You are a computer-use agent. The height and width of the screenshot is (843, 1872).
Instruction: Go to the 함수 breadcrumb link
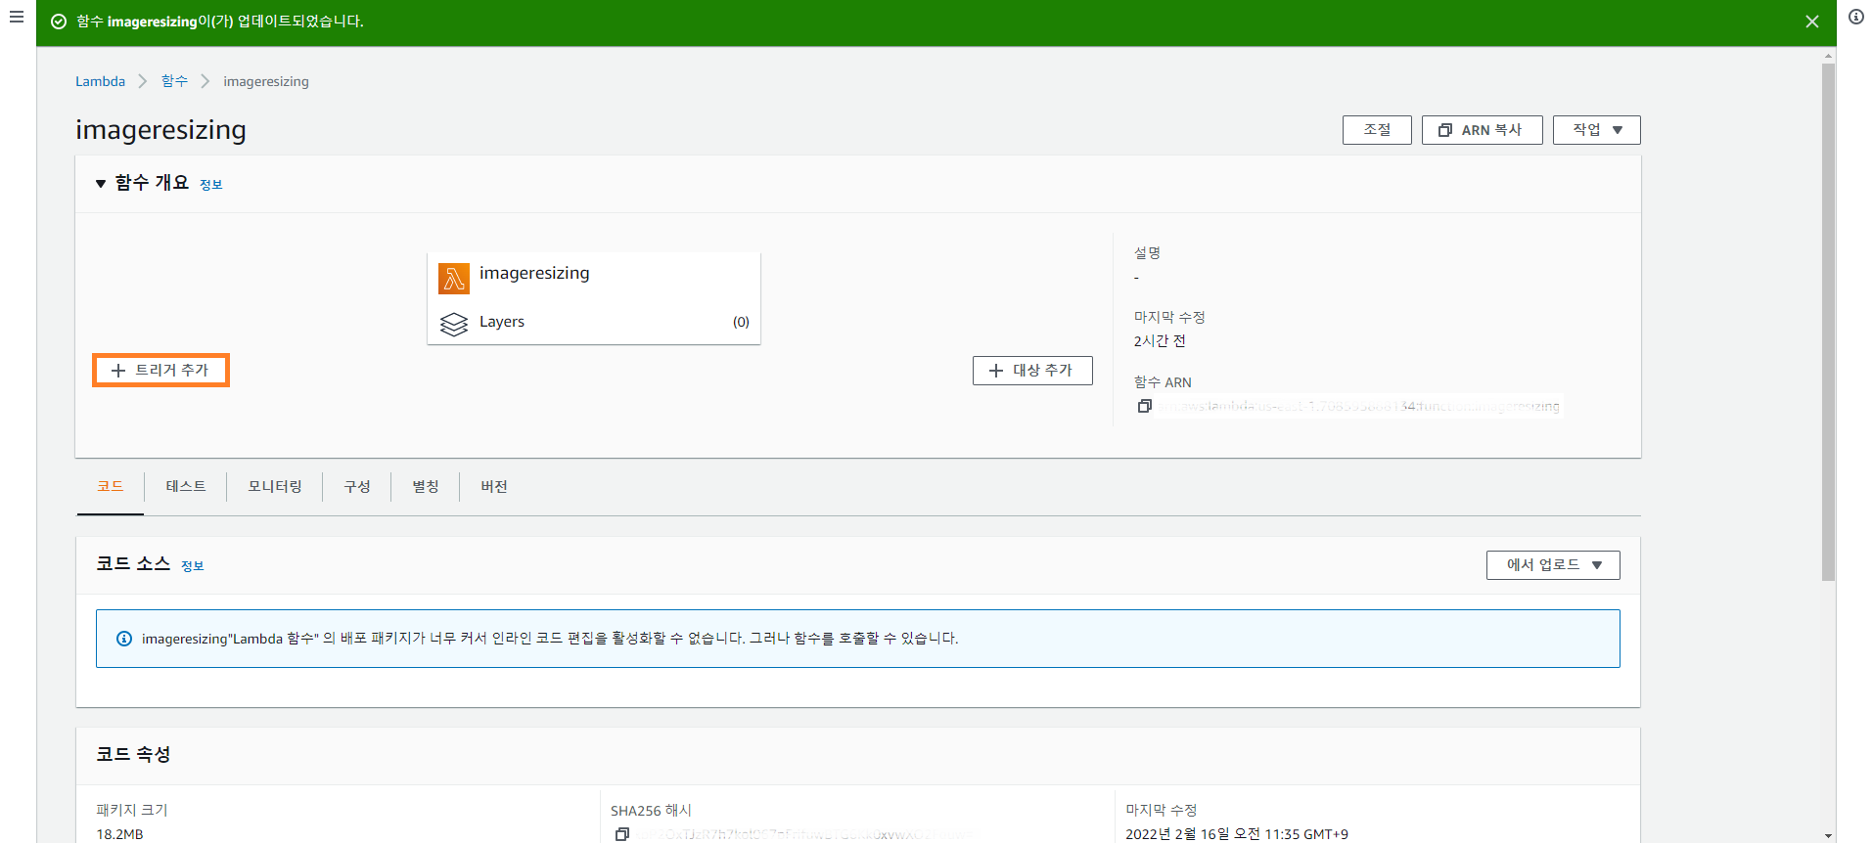(x=174, y=81)
